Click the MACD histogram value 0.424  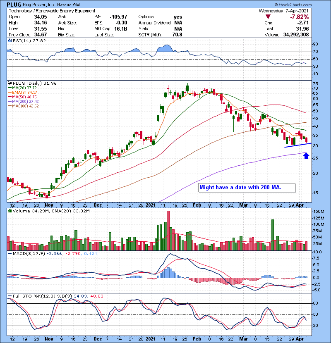pos(91,254)
